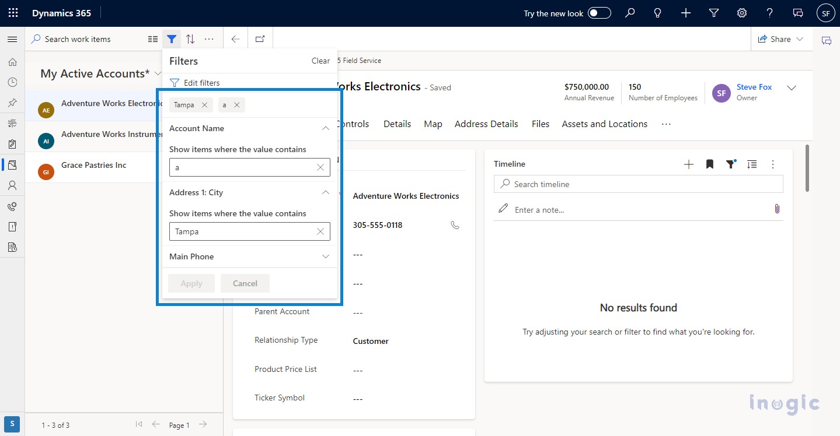This screenshot has width=840, height=436.
Task: Open the Address Details tab
Action: point(486,124)
